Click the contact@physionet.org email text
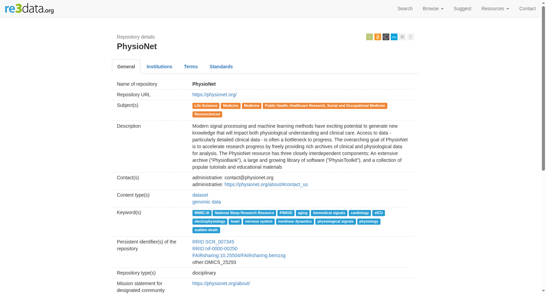Image resolution: width=546 pixels, height=294 pixels. pos(249,178)
